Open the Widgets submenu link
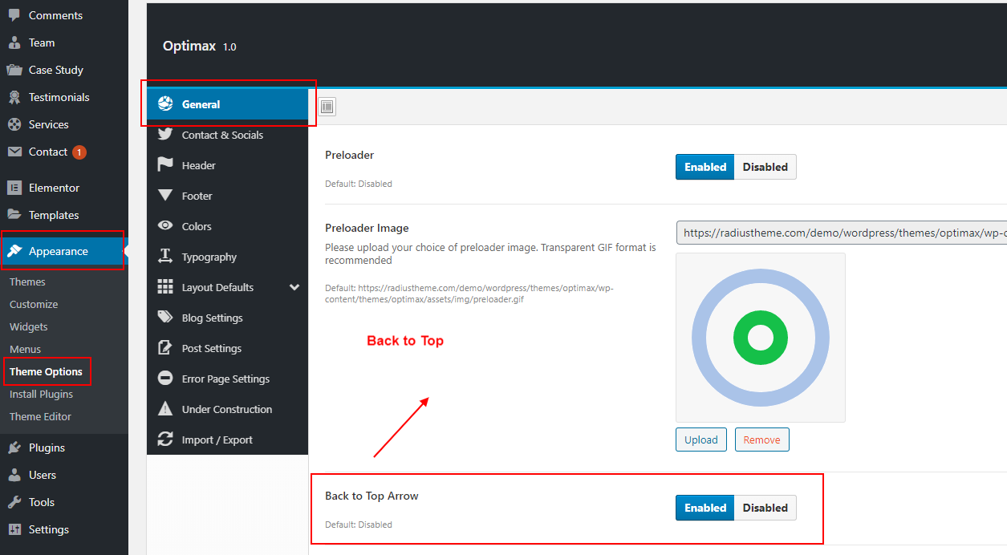This screenshot has height=555, width=1007. point(29,326)
